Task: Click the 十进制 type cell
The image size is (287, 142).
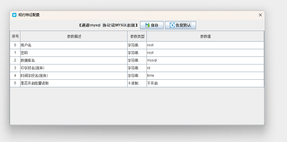Action: (x=137, y=83)
